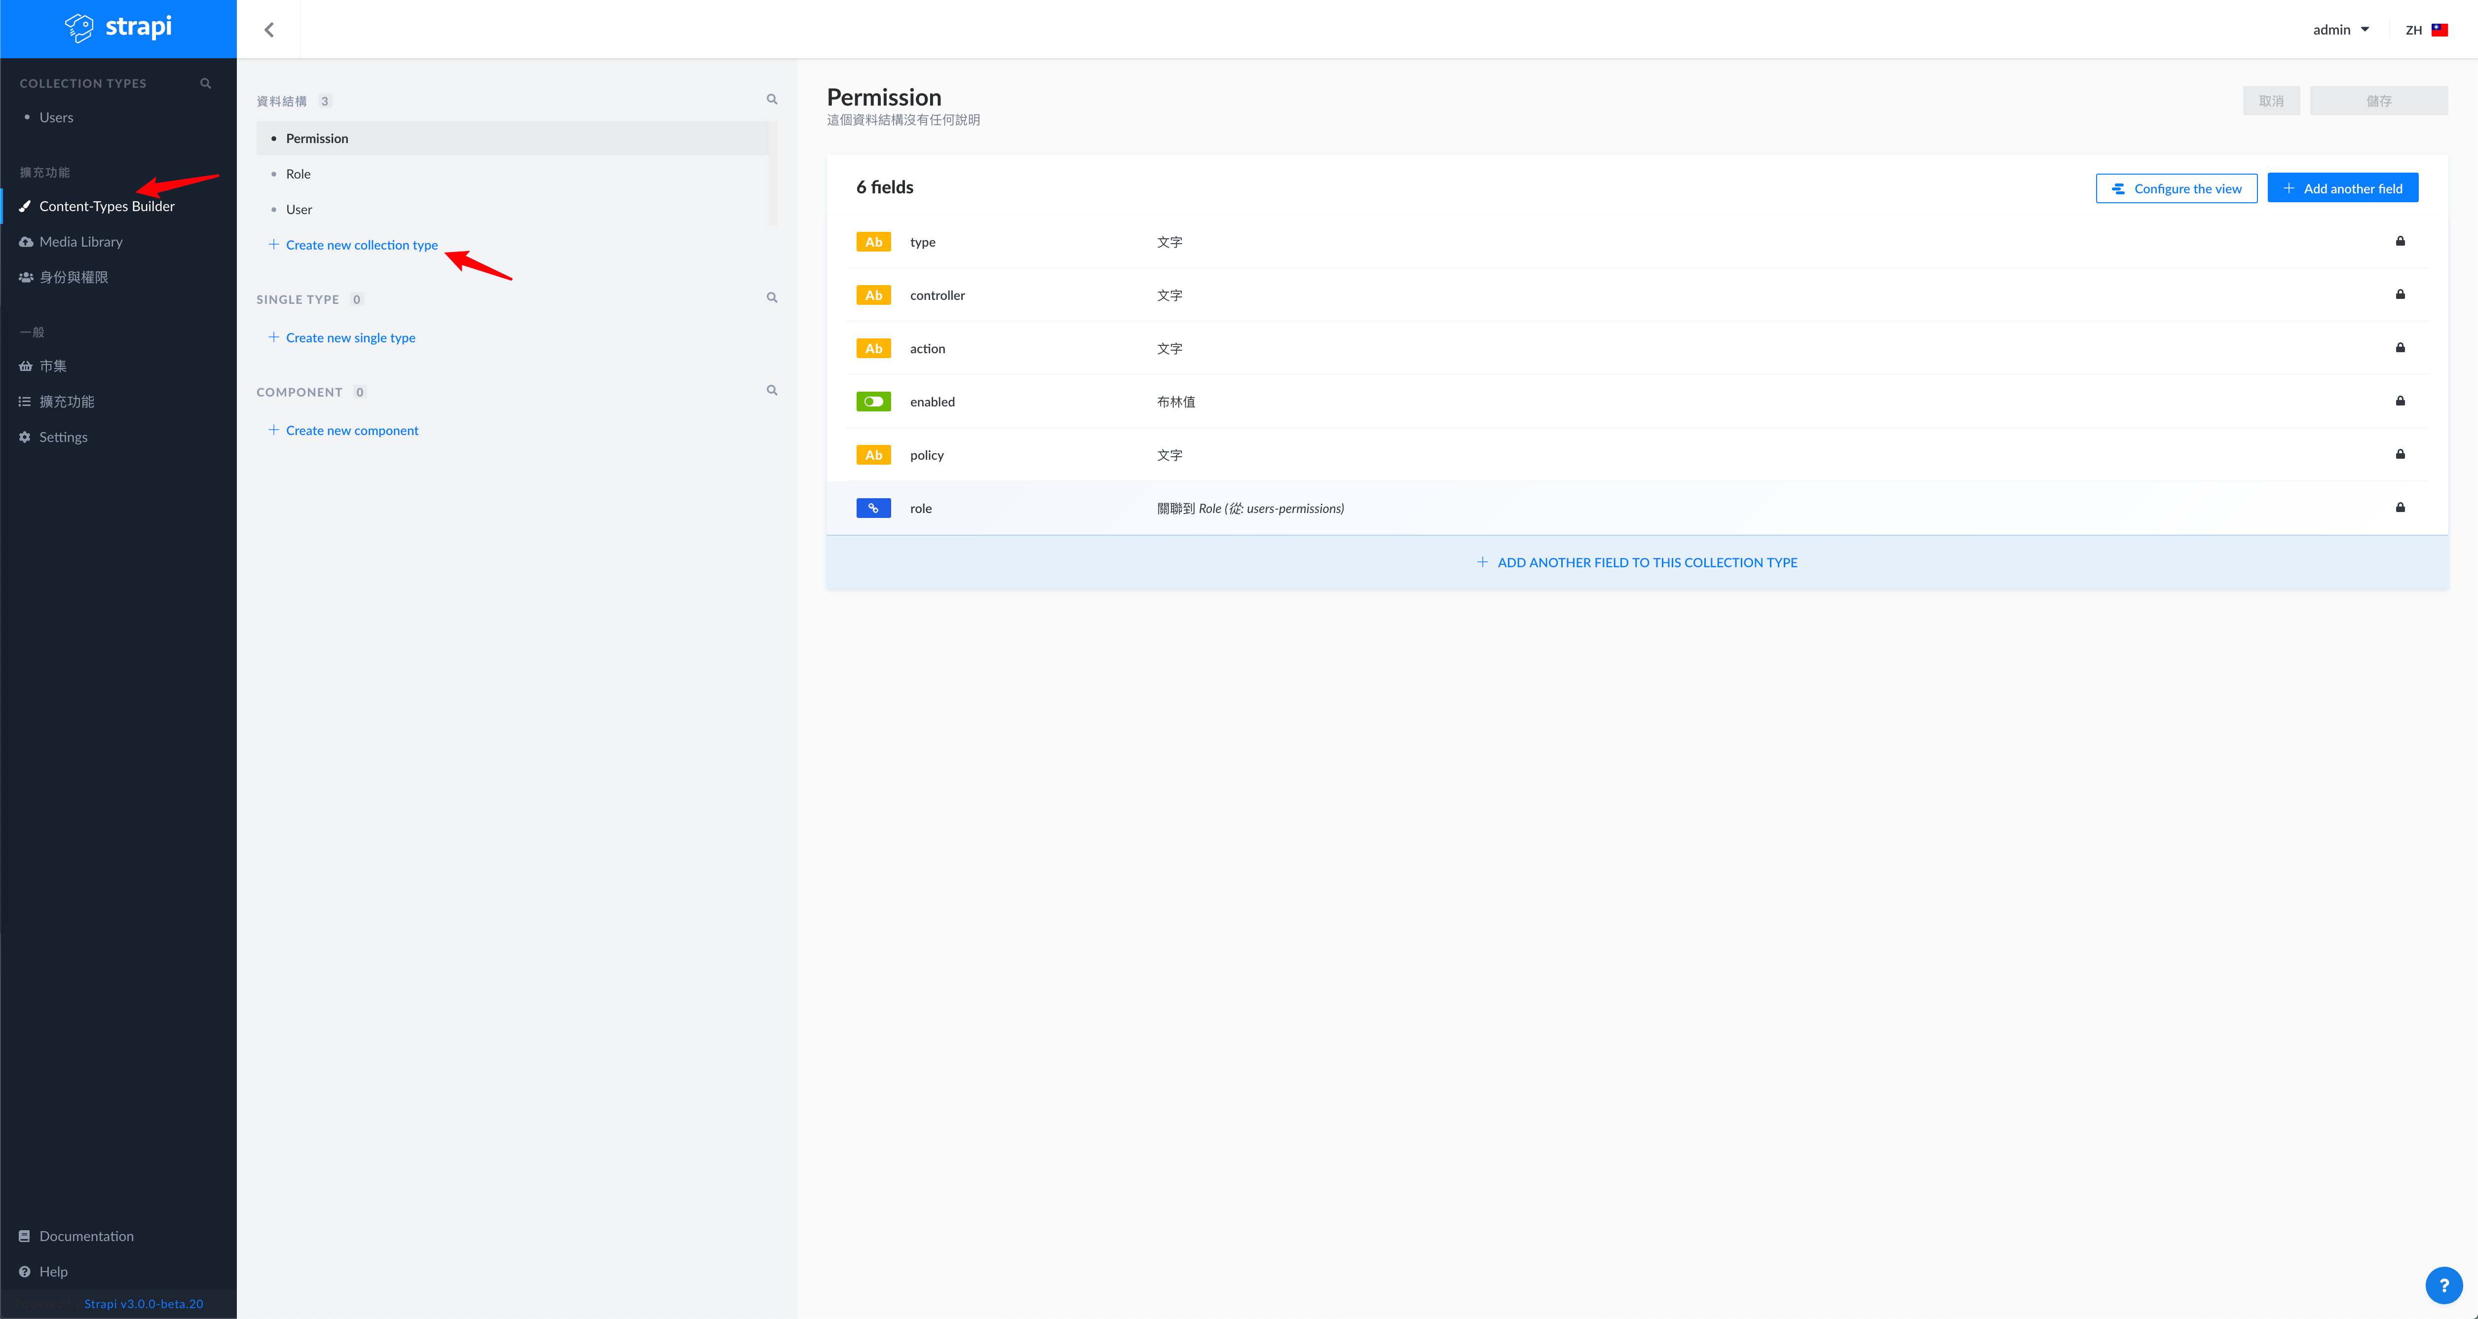Select the Role collection type
Image resolution: width=2478 pixels, height=1319 pixels.
(x=298, y=174)
